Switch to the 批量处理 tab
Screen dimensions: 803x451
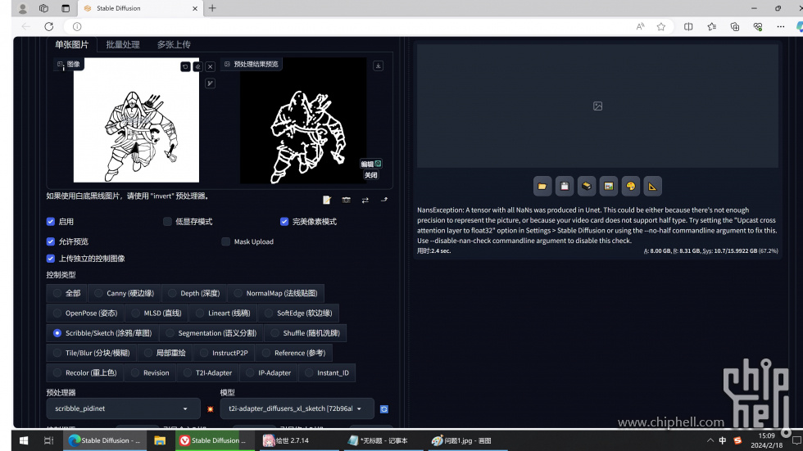(x=123, y=44)
